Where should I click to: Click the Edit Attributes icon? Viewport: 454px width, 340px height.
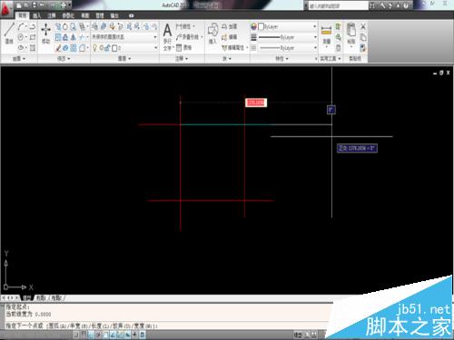pyautogui.click(x=233, y=48)
